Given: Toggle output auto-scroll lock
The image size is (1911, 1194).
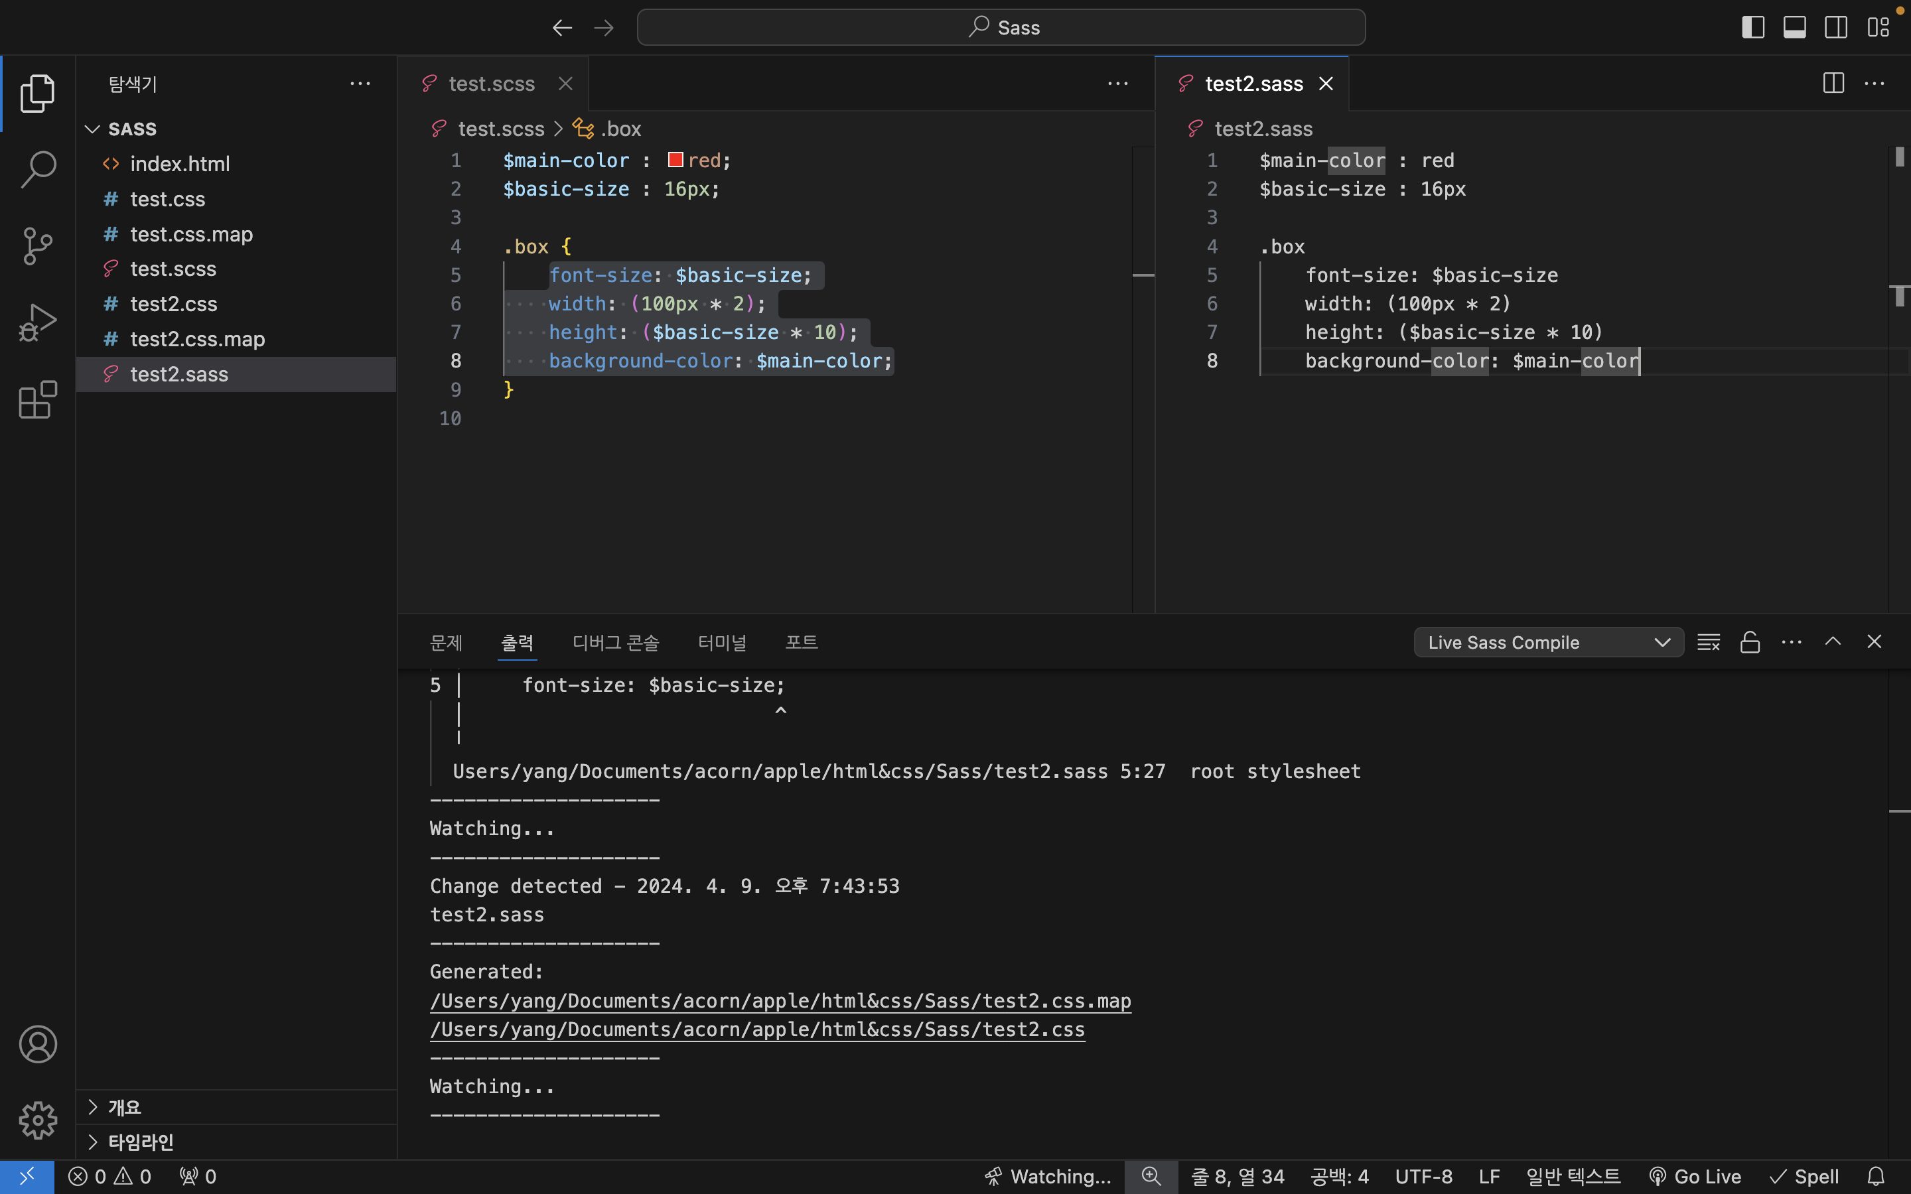Looking at the screenshot, I should pos(1750,642).
